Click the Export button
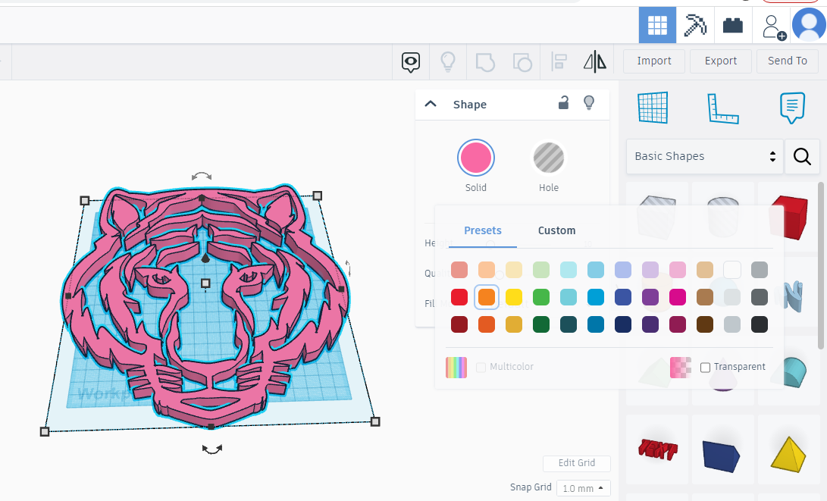Screen dimensions: 827x501 pos(720,61)
